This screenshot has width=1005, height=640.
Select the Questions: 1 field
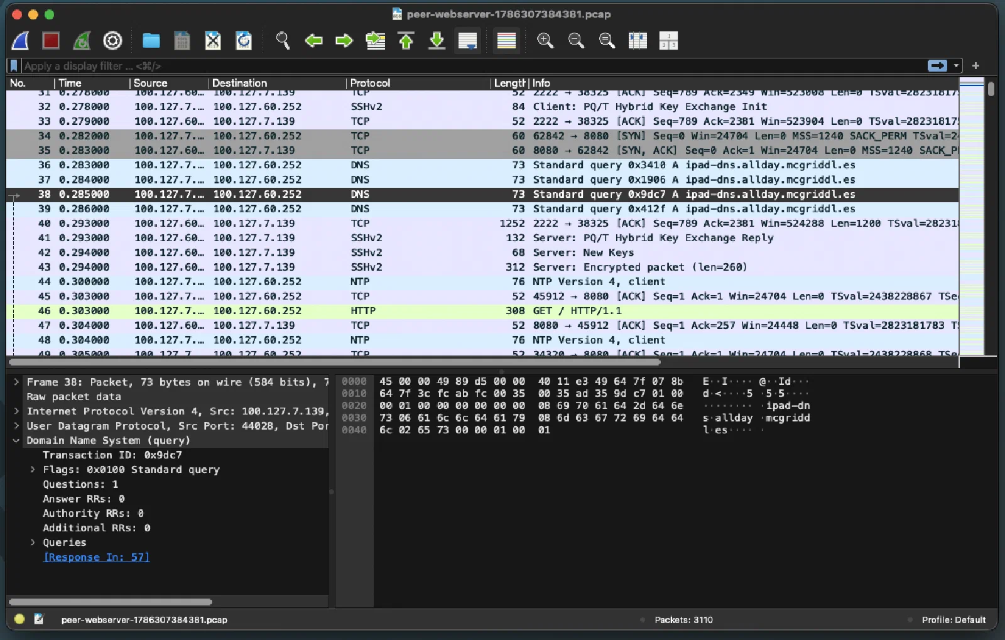80,484
